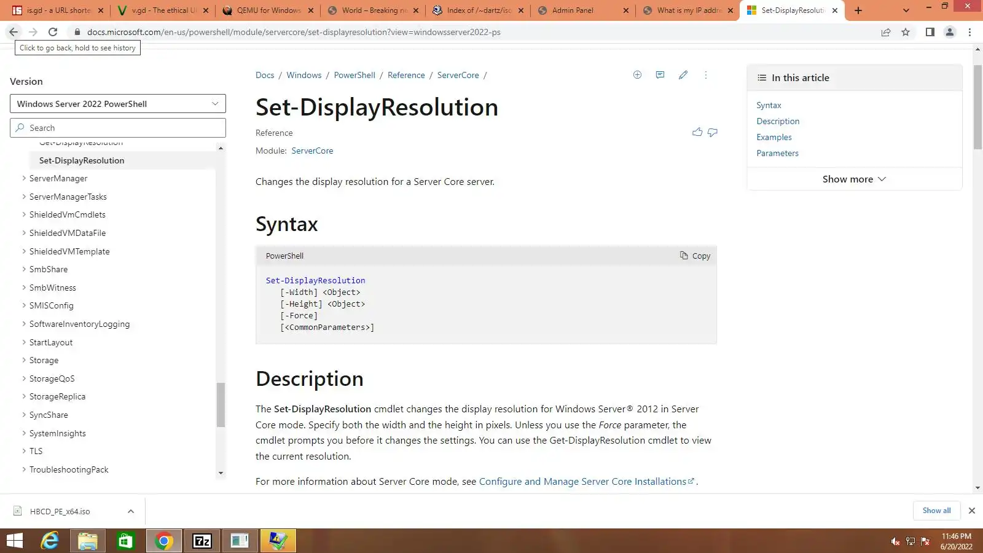Open Configure and Manage Server Core Installations

(586, 481)
